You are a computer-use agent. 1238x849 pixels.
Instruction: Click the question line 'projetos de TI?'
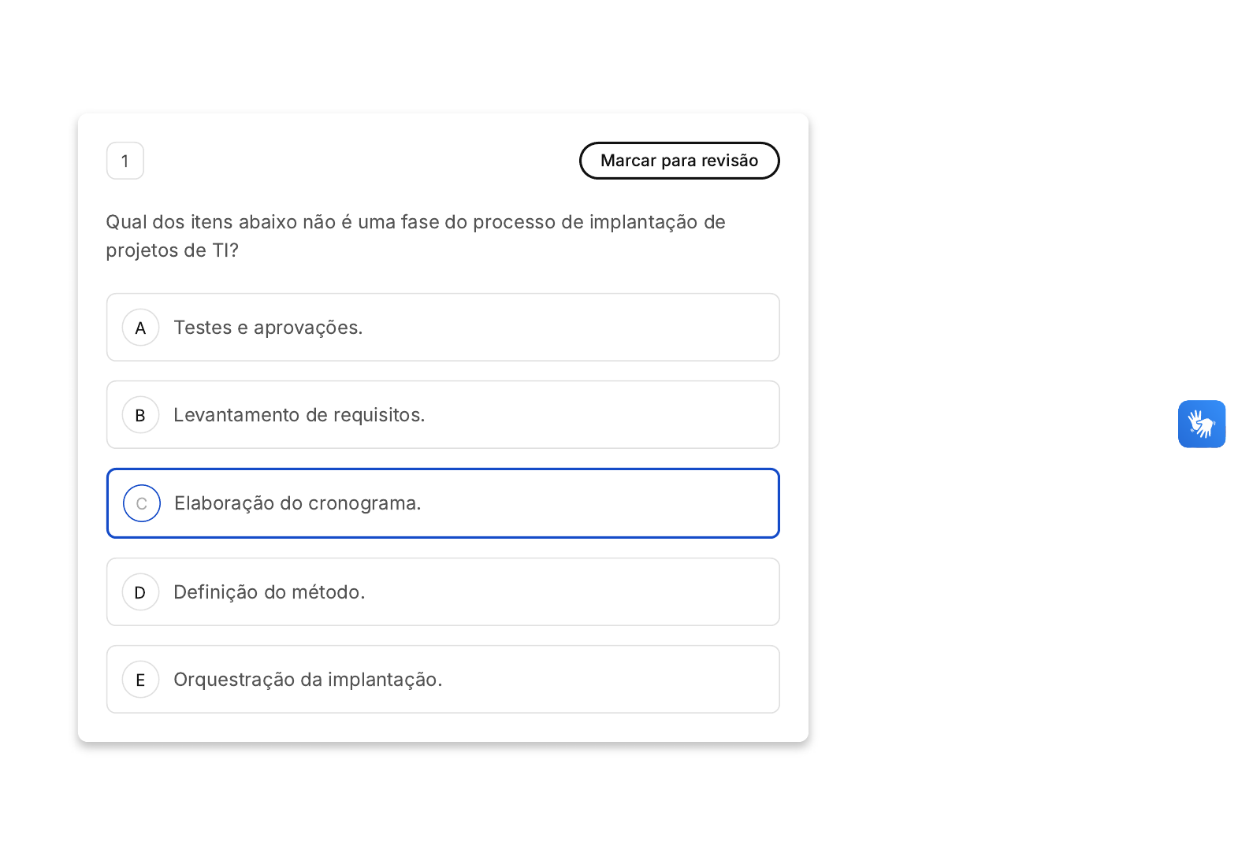(x=172, y=250)
